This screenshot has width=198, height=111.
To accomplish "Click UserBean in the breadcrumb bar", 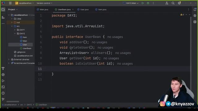I will 41,105.
